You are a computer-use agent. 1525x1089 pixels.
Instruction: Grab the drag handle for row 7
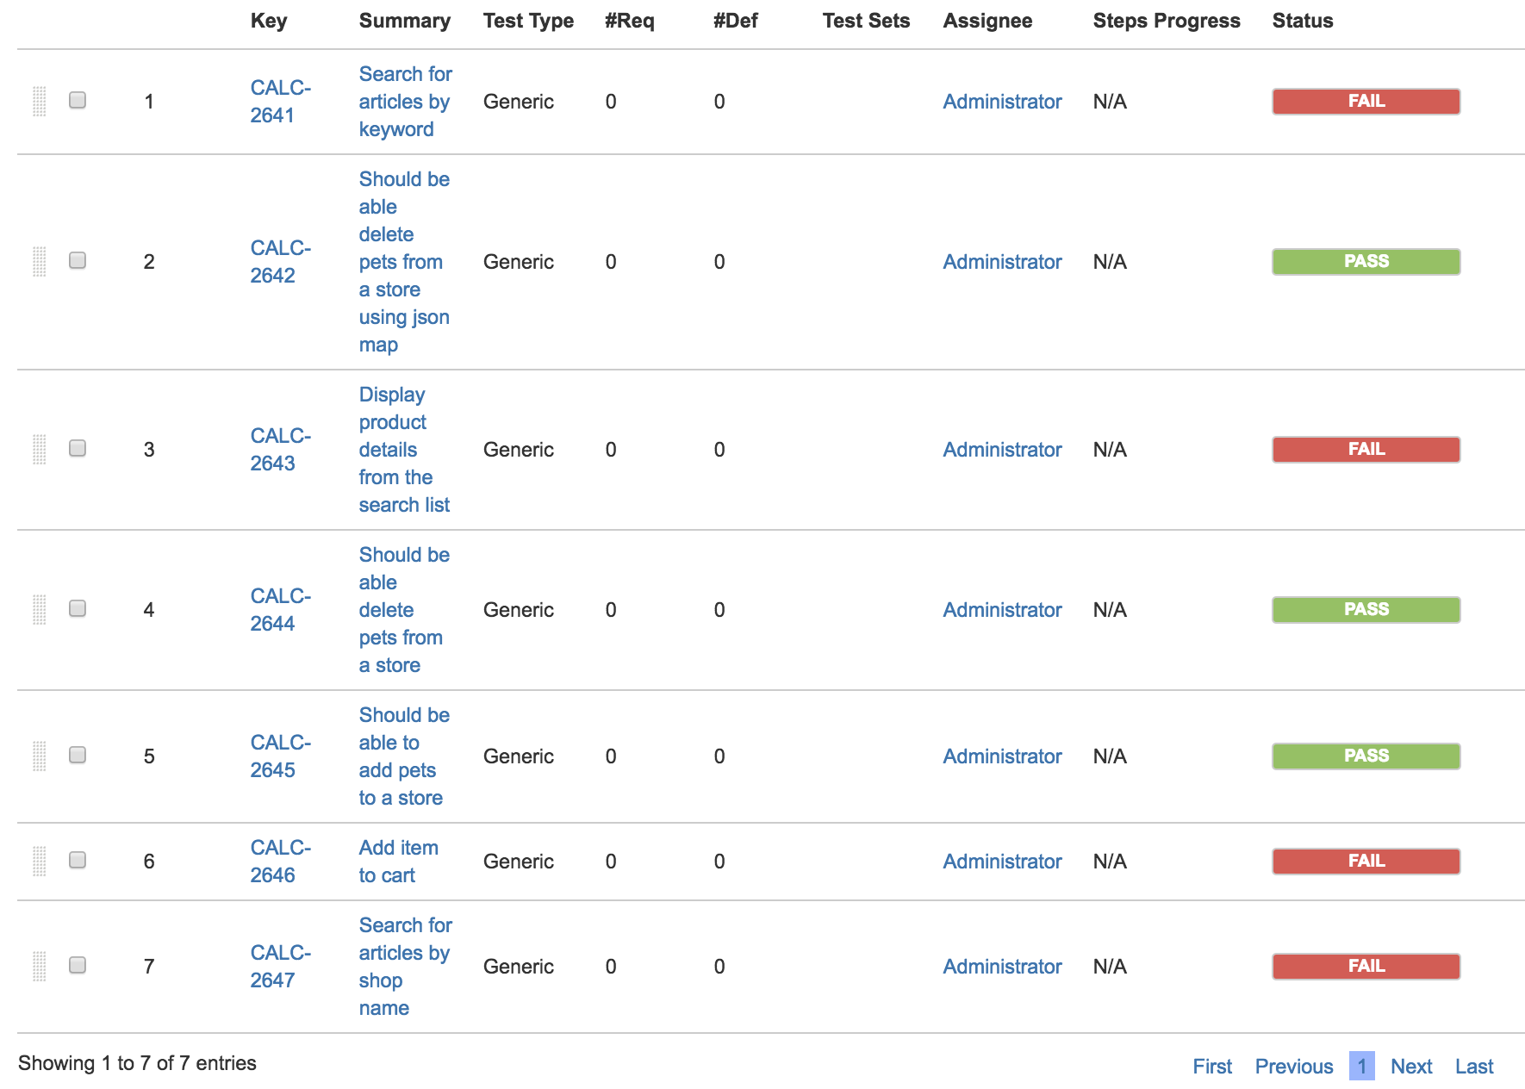(39, 967)
